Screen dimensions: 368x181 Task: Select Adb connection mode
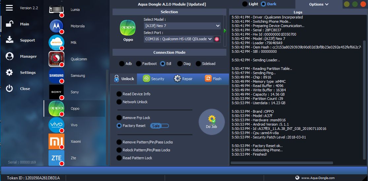(x=125, y=64)
